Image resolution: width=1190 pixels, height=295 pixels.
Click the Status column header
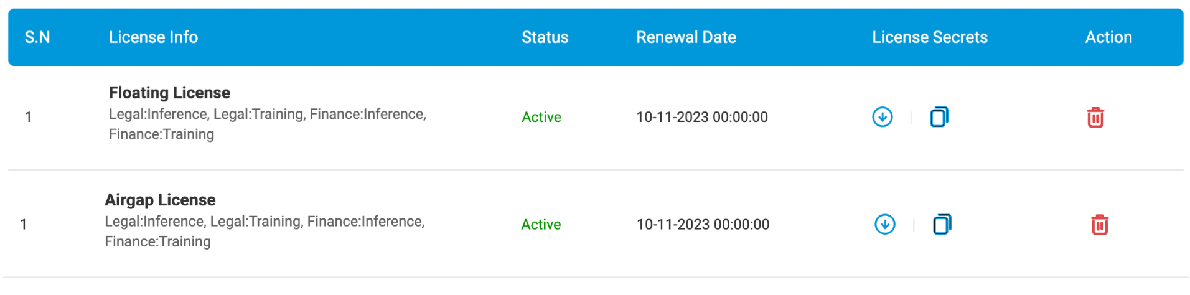click(545, 37)
